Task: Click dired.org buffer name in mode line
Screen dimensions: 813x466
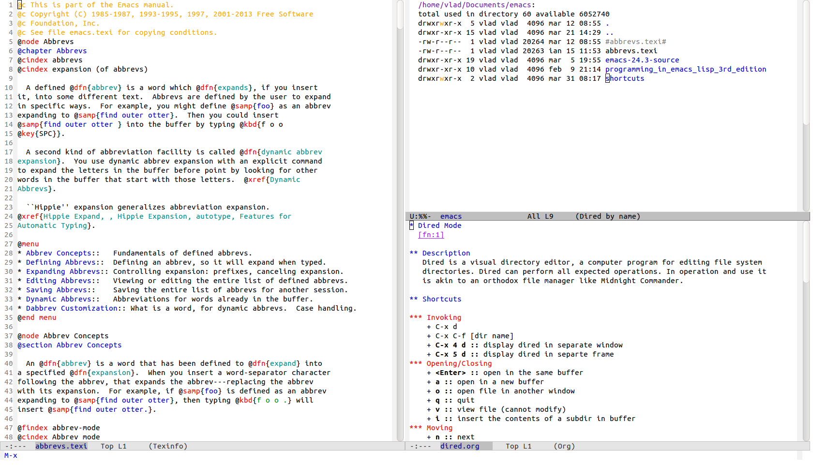Action: click(459, 446)
